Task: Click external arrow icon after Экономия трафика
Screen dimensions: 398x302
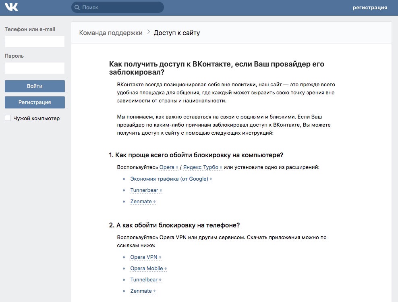Action: pyautogui.click(x=211, y=179)
